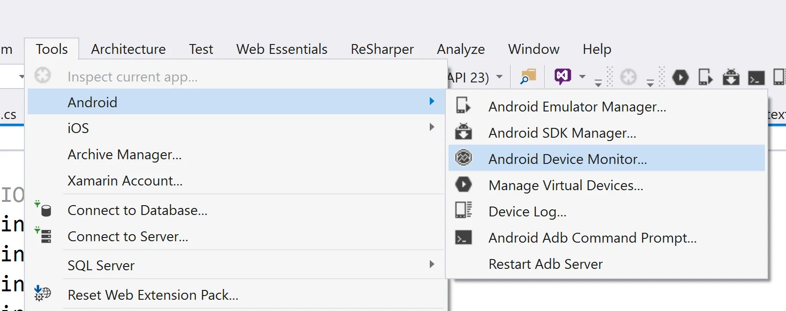
Task: Select the SQL Server submenu entry
Action: click(x=236, y=266)
